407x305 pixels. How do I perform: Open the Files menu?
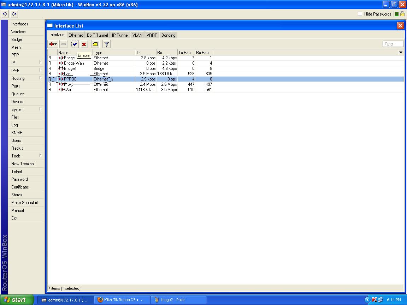(26, 117)
